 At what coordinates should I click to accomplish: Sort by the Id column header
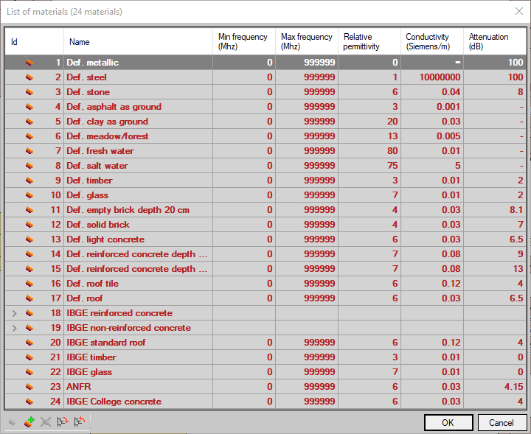point(34,41)
